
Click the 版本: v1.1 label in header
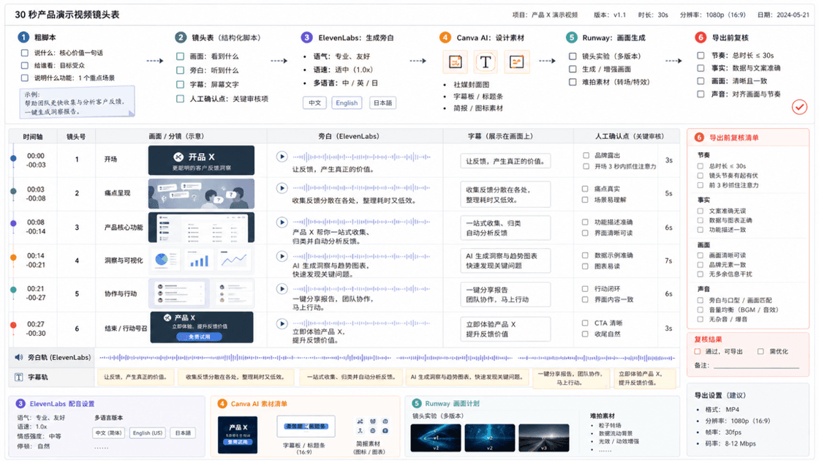tap(610, 15)
